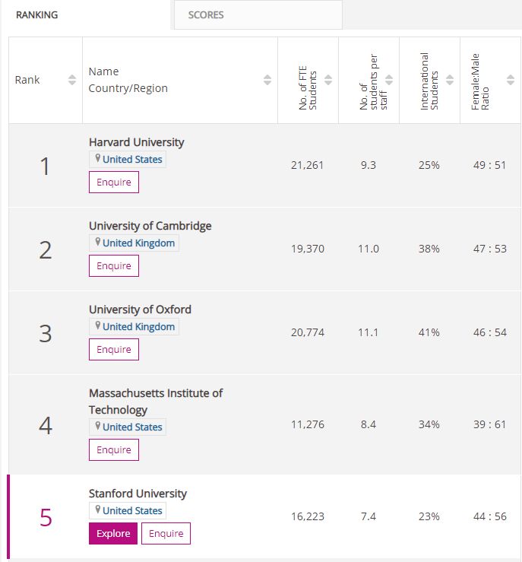Switch to the SCORES tab
522x562 pixels.
coord(206,14)
